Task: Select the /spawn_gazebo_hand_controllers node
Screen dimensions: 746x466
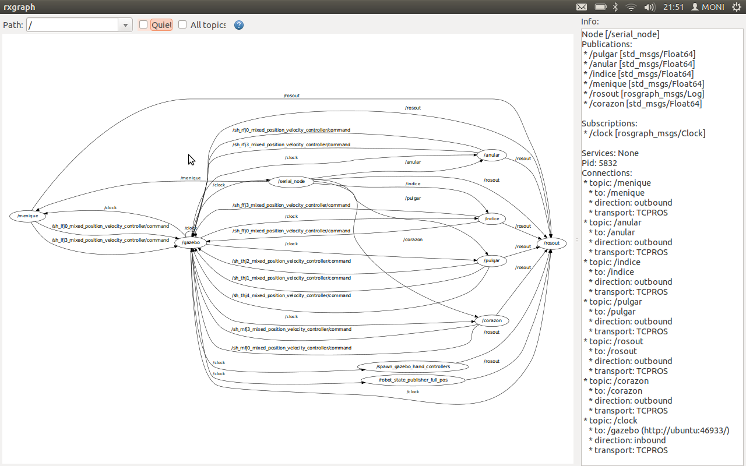Action: (413, 367)
